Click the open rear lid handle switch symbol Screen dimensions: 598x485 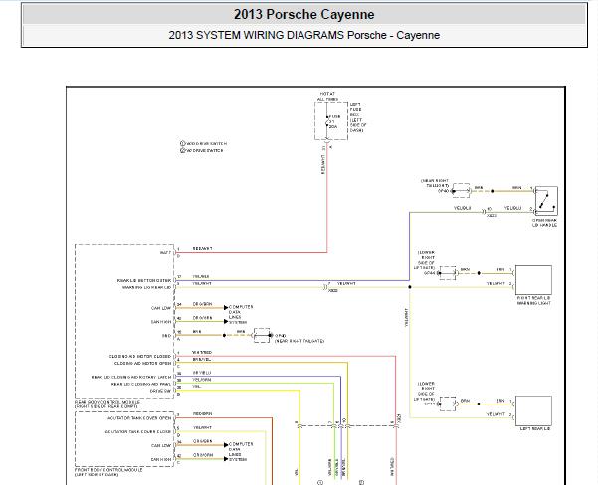[546, 201]
